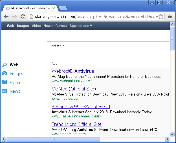Click the page icon in address bar
176x143 pixels.
[32, 17]
